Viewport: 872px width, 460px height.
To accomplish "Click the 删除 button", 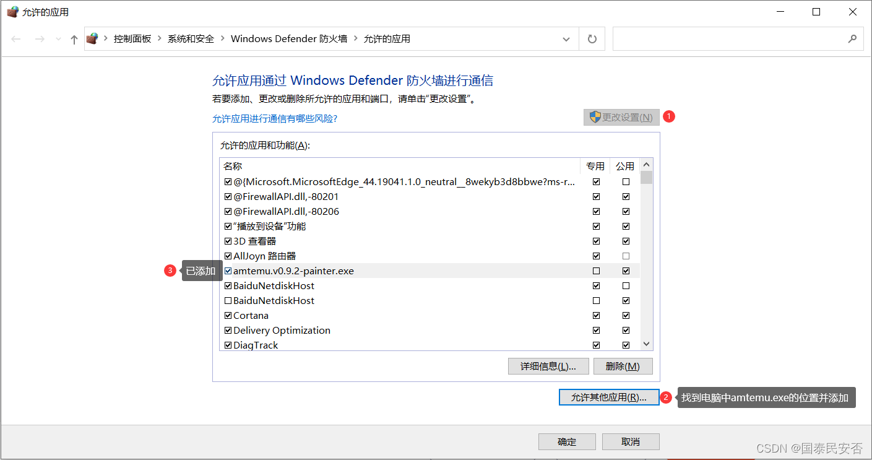I will (x=623, y=366).
